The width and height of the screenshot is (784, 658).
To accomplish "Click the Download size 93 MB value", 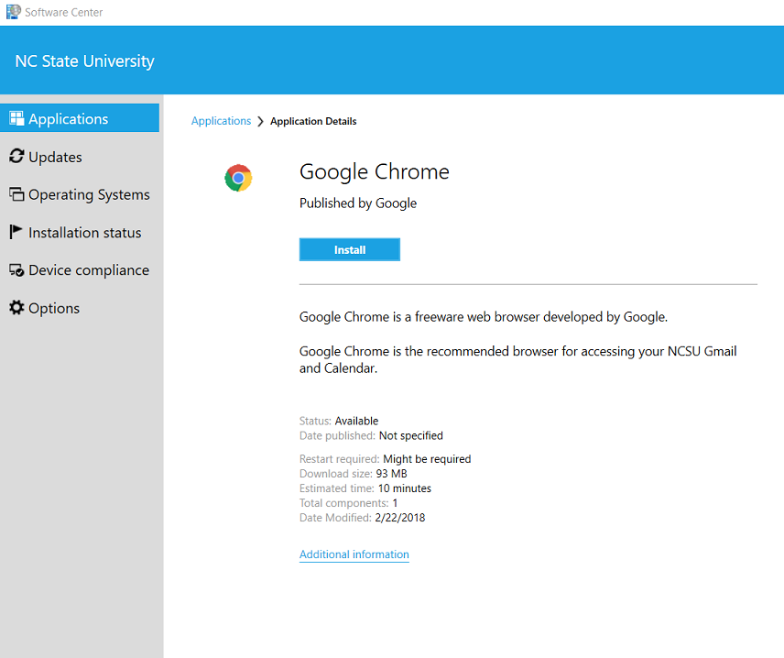I will tap(391, 474).
